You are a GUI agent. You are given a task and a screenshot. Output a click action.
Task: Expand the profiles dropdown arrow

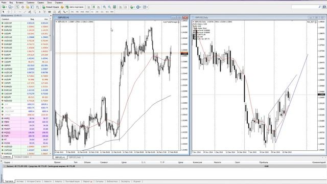click(13, 7)
